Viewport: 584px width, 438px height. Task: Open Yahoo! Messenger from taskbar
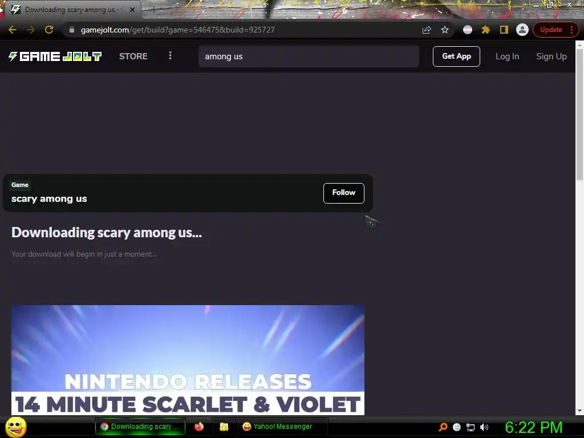click(x=282, y=427)
